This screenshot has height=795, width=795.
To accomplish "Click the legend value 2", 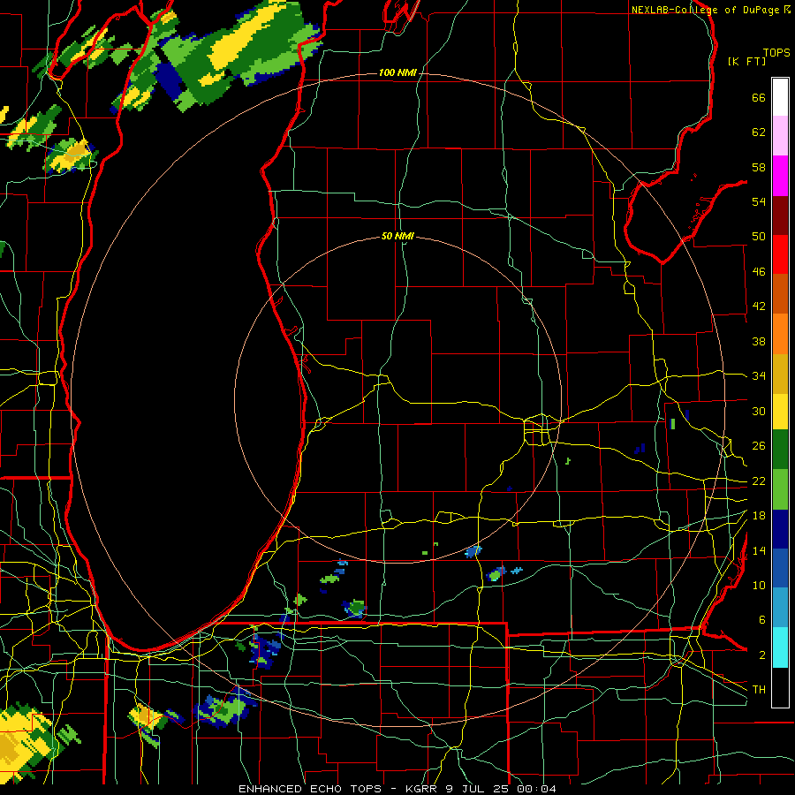I will click(x=761, y=655).
